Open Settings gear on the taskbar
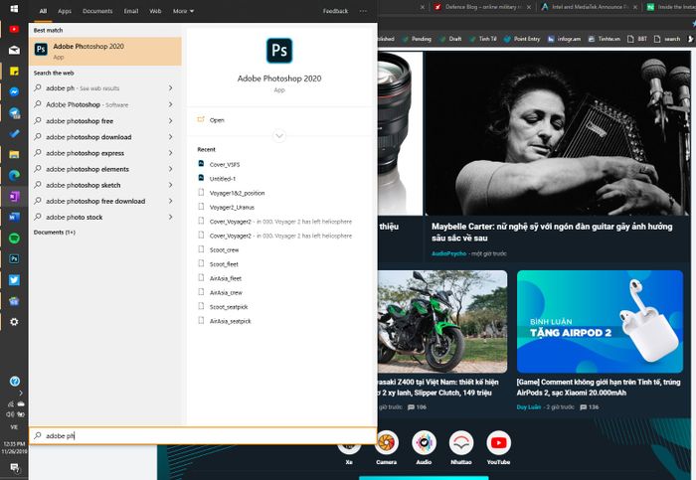Viewport: 696px width, 480px height. tap(14, 322)
